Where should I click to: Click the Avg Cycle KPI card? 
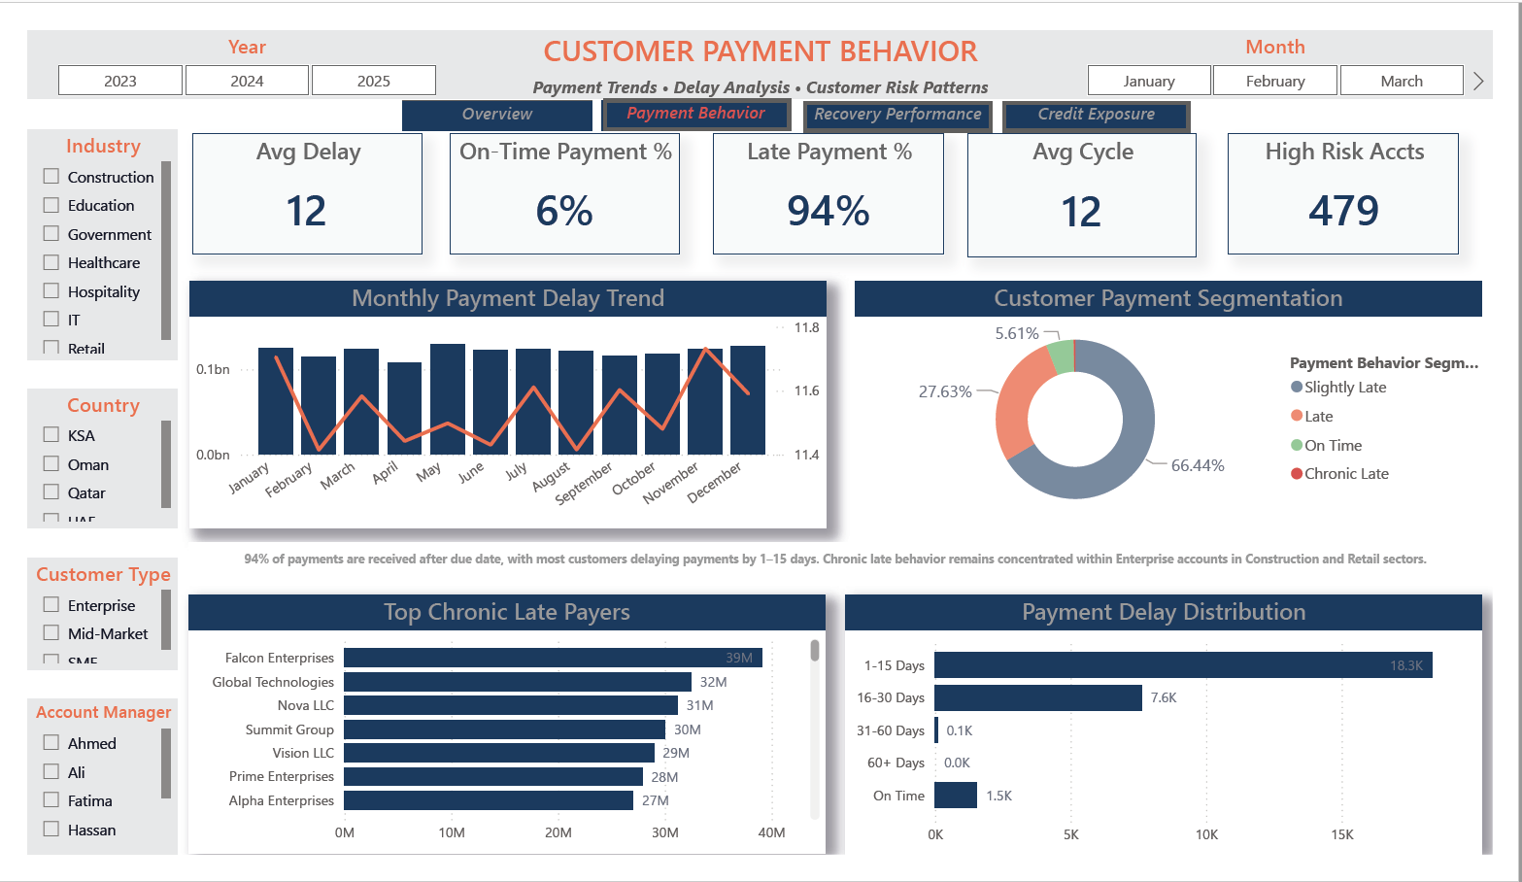(1082, 195)
